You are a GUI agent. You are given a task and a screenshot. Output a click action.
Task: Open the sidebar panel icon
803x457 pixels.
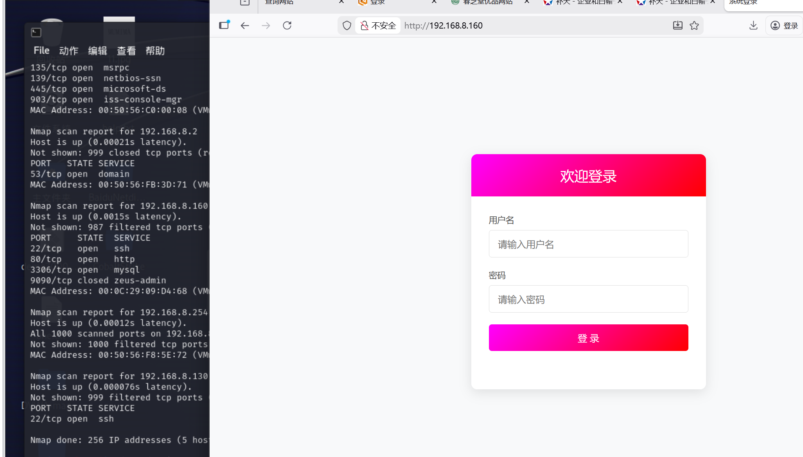(224, 25)
